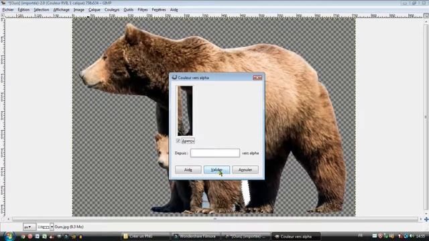Image resolution: width=429 pixels, height=241 pixels.
Task: Click the volume icon in system tray
Action: tap(412, 236)
